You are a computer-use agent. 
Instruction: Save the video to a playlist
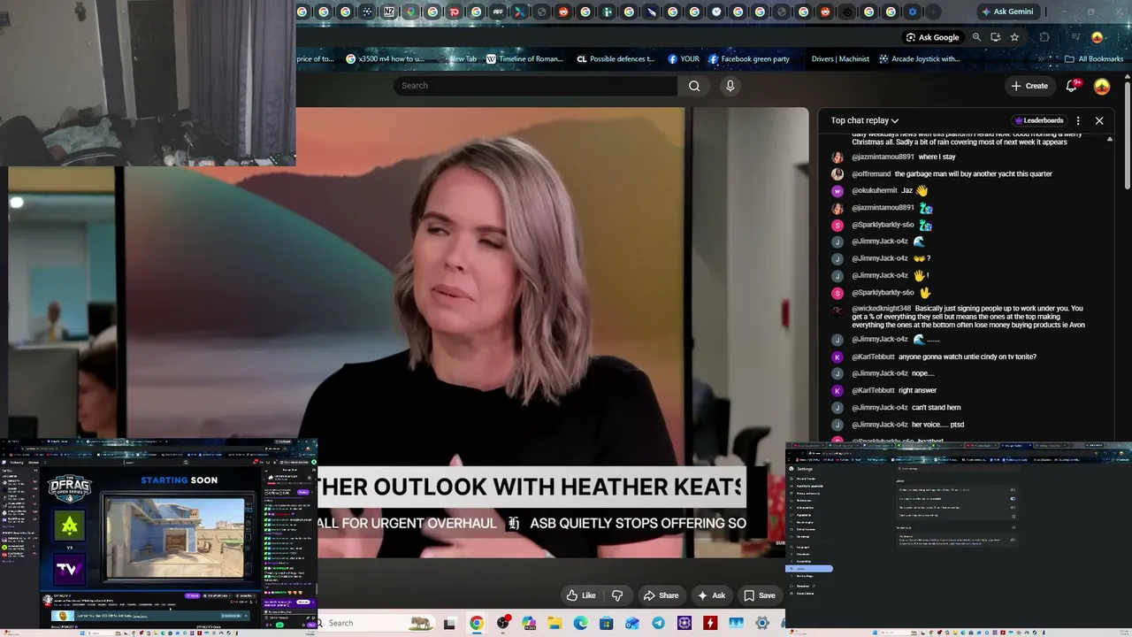coord(760,595)
